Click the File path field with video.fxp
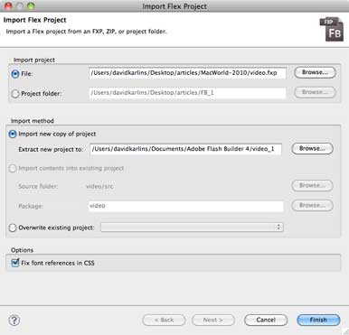This screenshot has height=335, width=349. pos(187,73)
